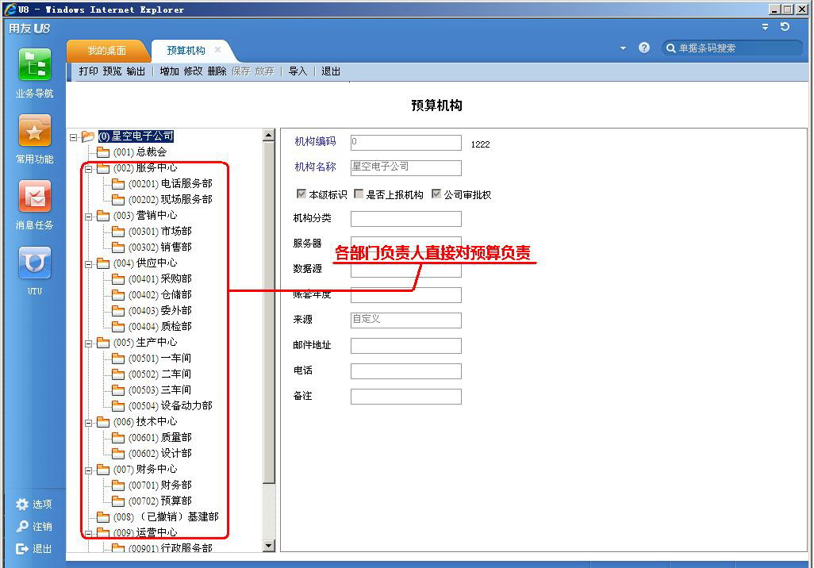814x568 pixels.
Task: Click the folder icon of 一车间
Action: coord(118,359)
